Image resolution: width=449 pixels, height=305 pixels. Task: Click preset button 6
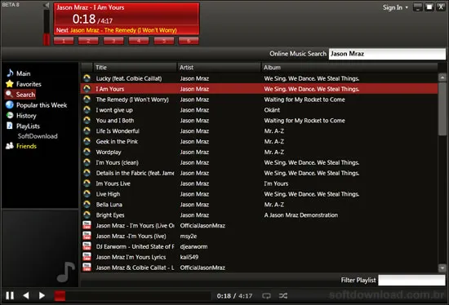coord(189,41)
